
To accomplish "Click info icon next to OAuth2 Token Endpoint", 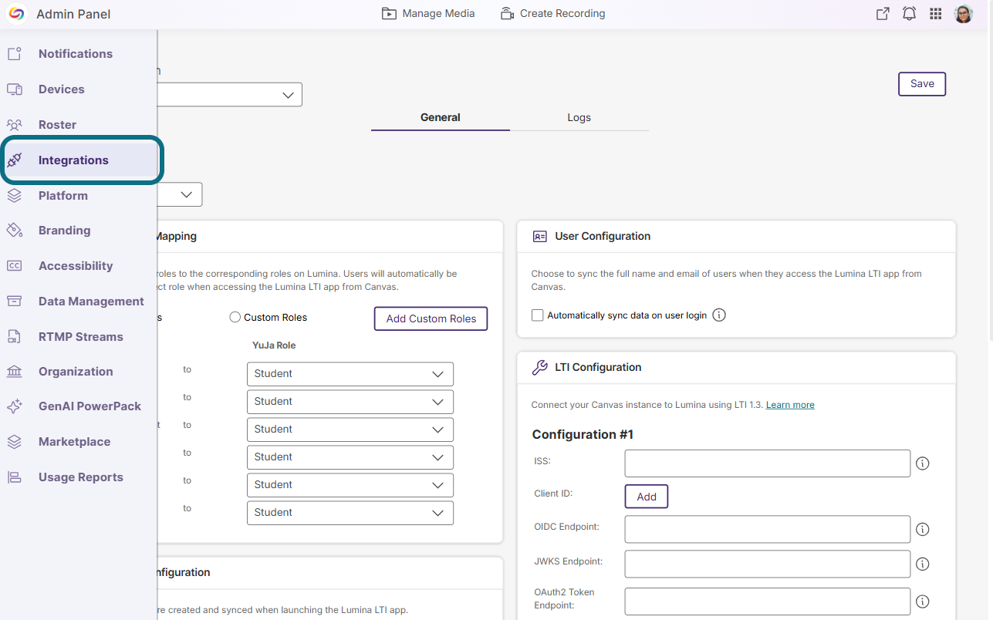I will [922, 601].
